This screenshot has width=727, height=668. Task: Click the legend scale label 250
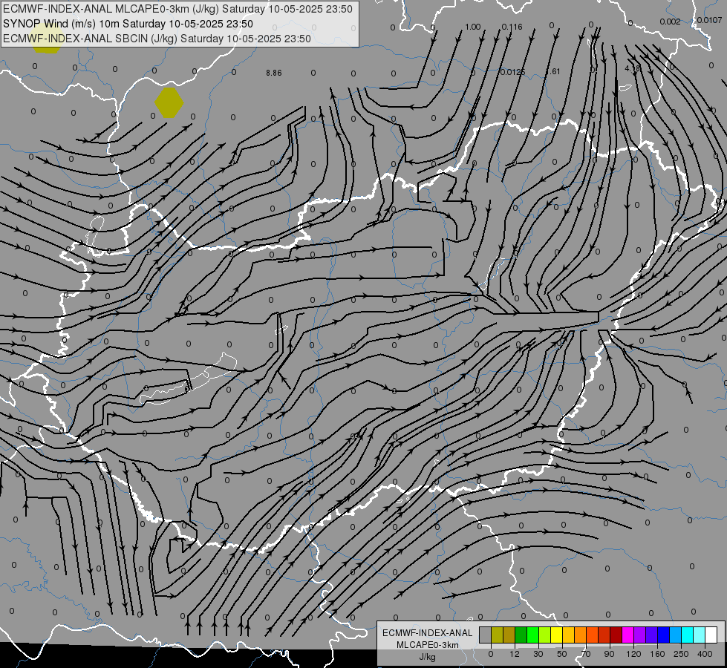pyautogui.click(x=681, y=654)
